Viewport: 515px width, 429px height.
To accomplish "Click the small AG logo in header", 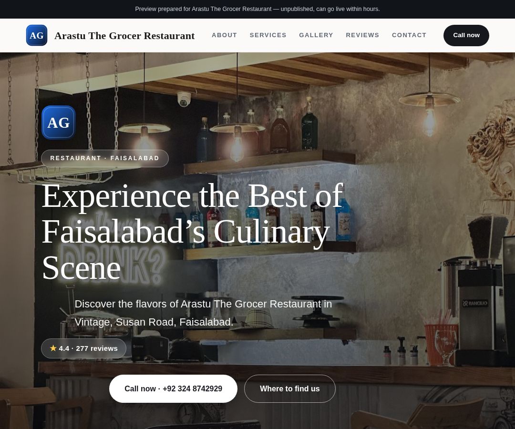I will [x=36, y=35].
